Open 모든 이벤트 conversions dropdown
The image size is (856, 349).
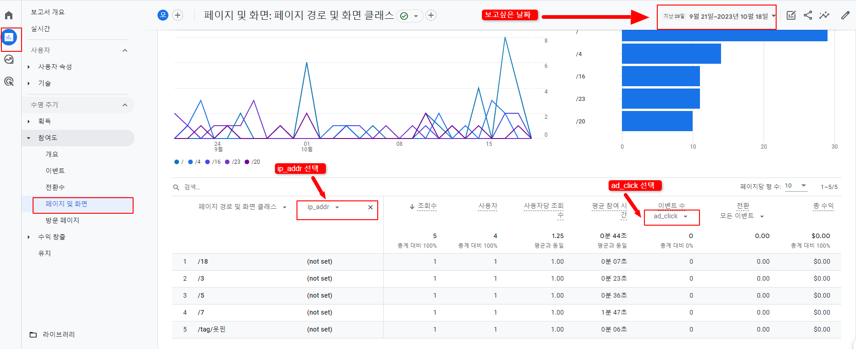(x=742, y=216)
